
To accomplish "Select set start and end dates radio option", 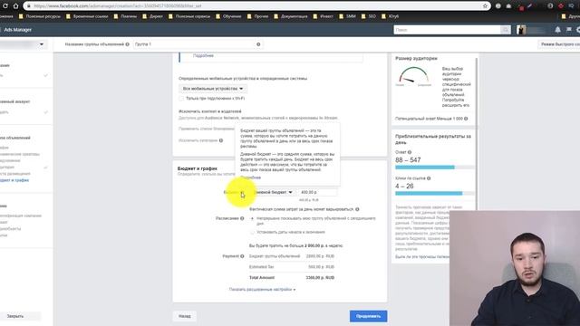I will [253, 232].
